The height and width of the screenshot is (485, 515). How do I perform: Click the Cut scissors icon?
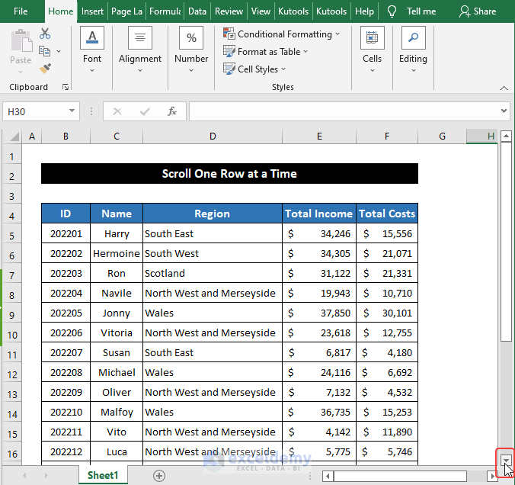pos(45,34)
